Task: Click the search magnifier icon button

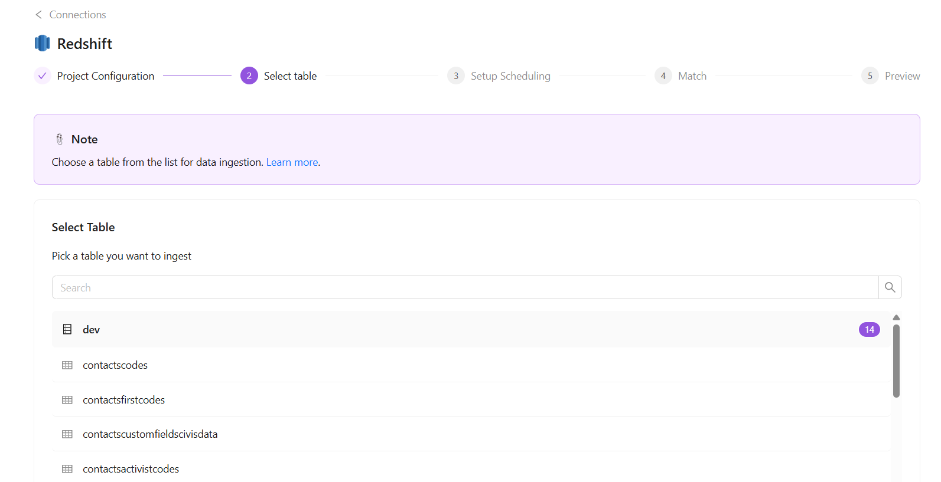Action: click(890, 287)
